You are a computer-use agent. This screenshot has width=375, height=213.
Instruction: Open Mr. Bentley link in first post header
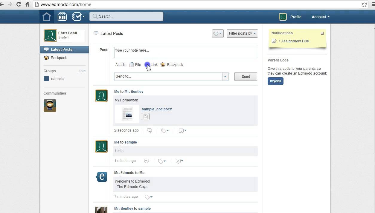(134, 92)
